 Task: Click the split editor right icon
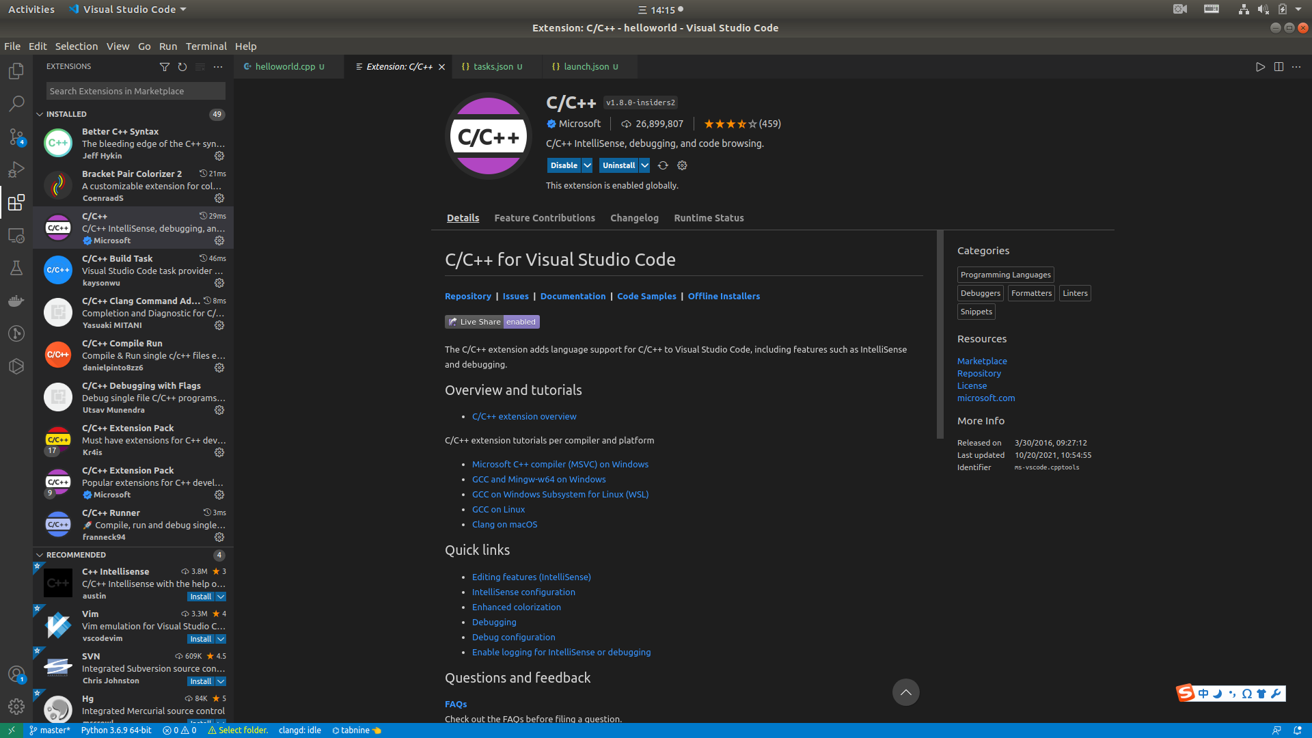point(1279,67)
